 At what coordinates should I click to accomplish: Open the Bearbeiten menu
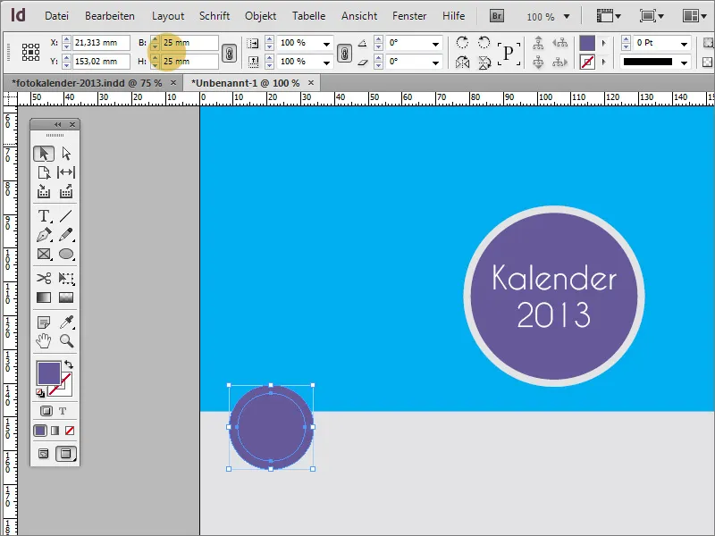tap(109, 16)
